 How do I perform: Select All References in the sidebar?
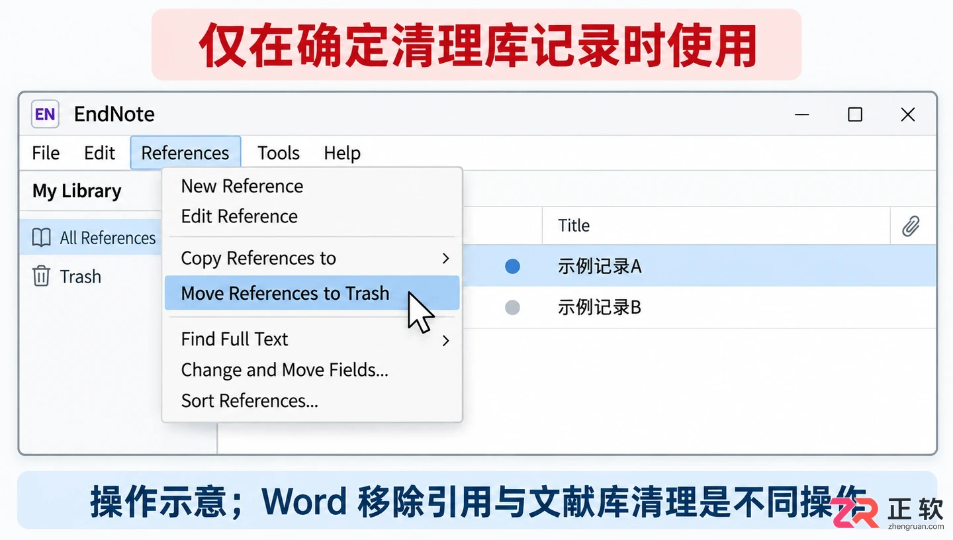[91, 238]
